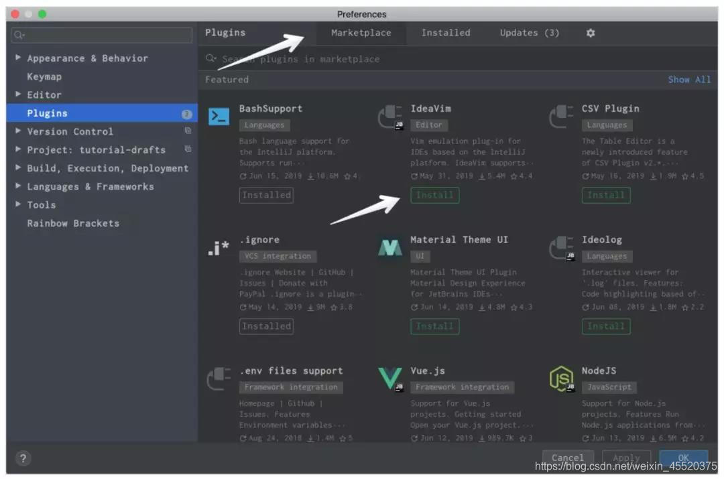The width and height of the screenshot is (724, 479).
Task: Switch to the Marketplace tab
Action: point(361,33)
